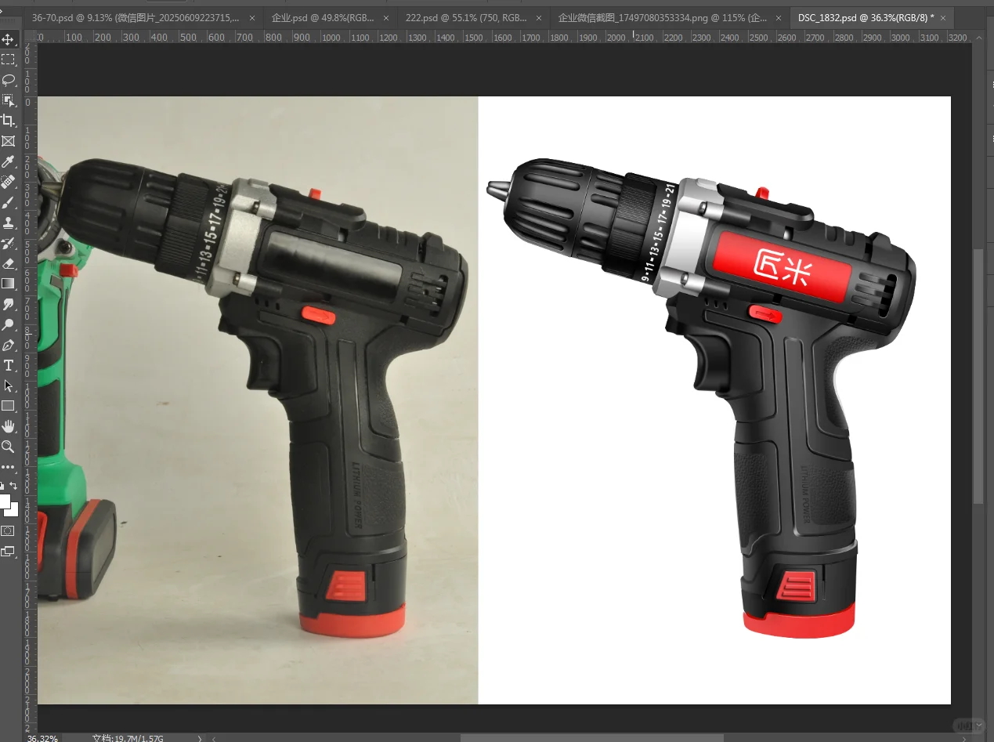The height and width of the screenshot is (742, 994).
Task: Close the 222.psd tab
Action: tap(539, 17)
